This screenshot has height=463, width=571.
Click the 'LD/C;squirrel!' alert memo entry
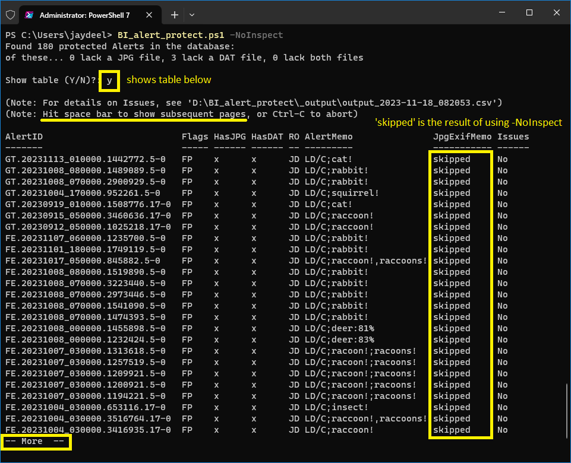click(342, 193)
